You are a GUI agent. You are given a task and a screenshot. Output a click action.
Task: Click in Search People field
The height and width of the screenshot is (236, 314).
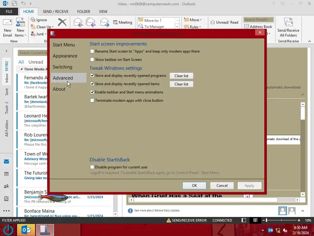(258, 19)
